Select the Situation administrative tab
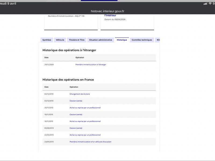The width and height of the screenshot is (215, 161). click(101, 40)
